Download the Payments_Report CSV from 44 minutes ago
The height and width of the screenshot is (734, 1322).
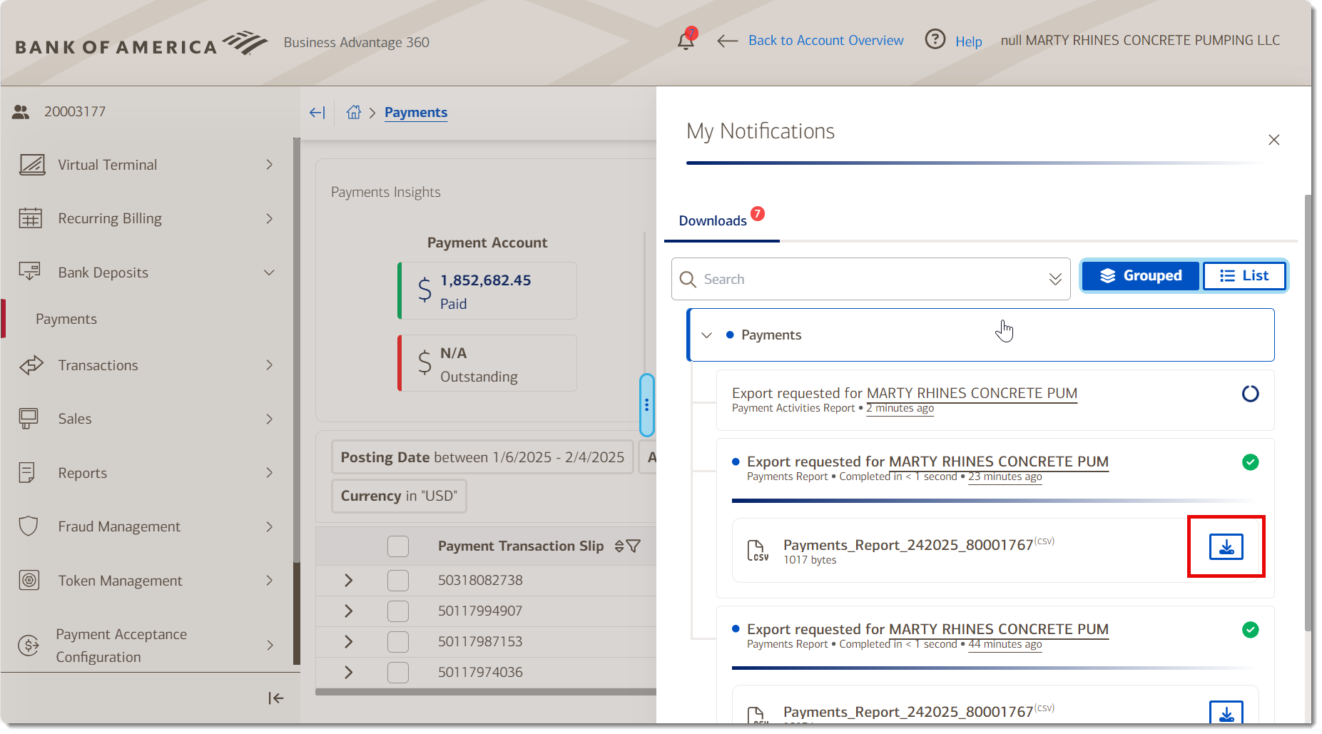click(x=1226, y=712)
